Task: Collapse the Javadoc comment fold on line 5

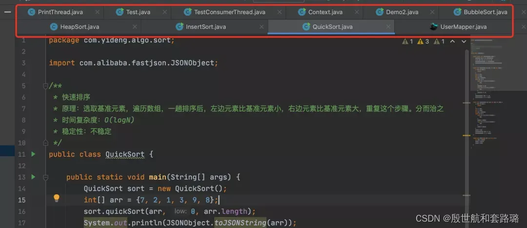Action: point(46,86)
